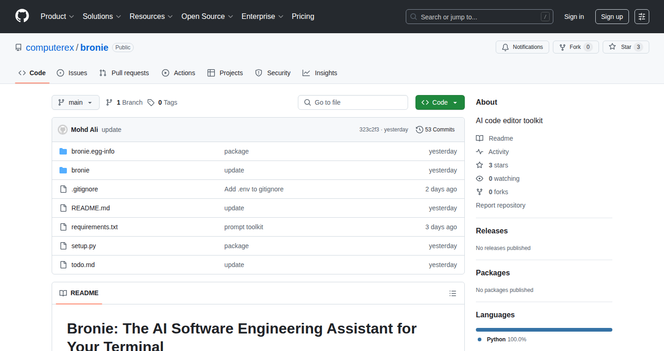Open commit hash 323c2f3
Viewport: 664px width, 351px height.
(369, 130)
